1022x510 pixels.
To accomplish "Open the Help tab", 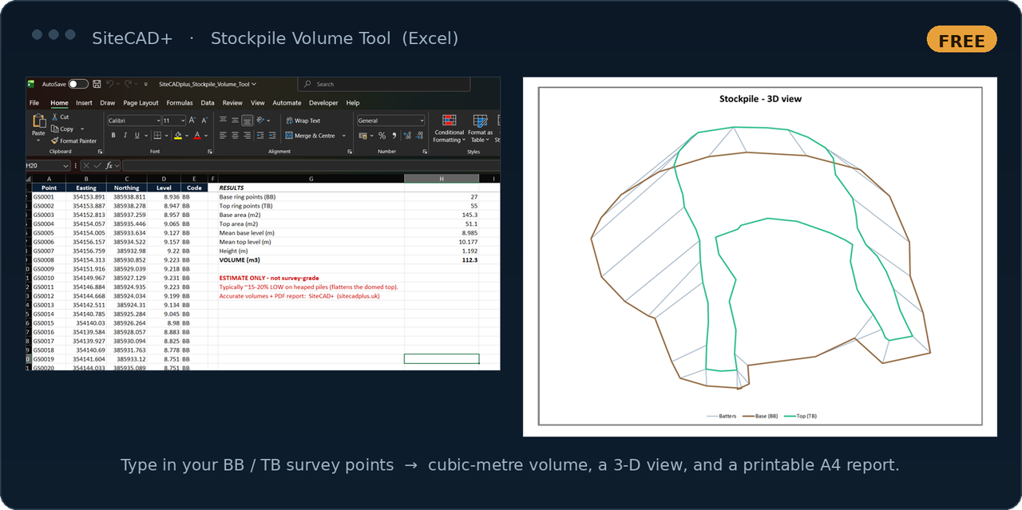I will 353,103.
